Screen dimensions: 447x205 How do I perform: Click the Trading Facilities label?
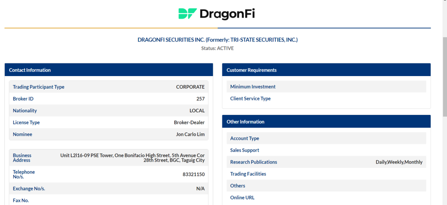pyautogui.click(x=248, y=174)
